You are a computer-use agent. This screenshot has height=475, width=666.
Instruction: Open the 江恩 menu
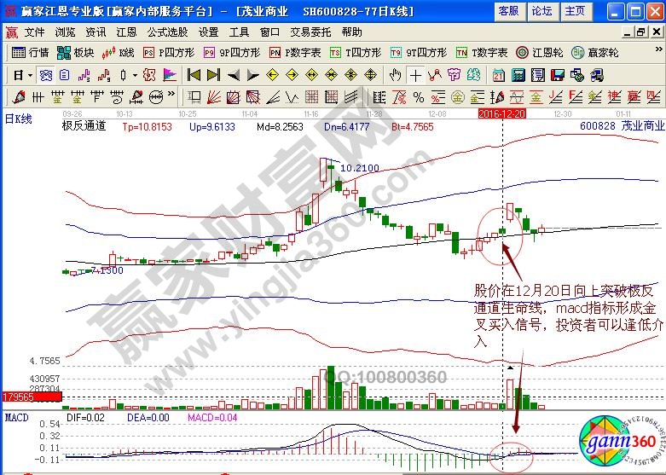(x=126, y=32)
